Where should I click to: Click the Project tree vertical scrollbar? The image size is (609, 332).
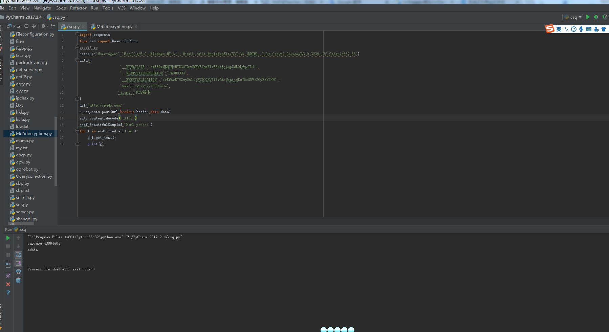56,151
